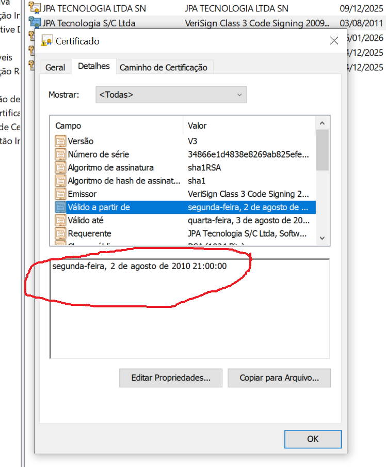The width and height of the screenshot is (386, 467).
Task: Select the Algoritmo de hash row
Action: [x=124, y=181]
